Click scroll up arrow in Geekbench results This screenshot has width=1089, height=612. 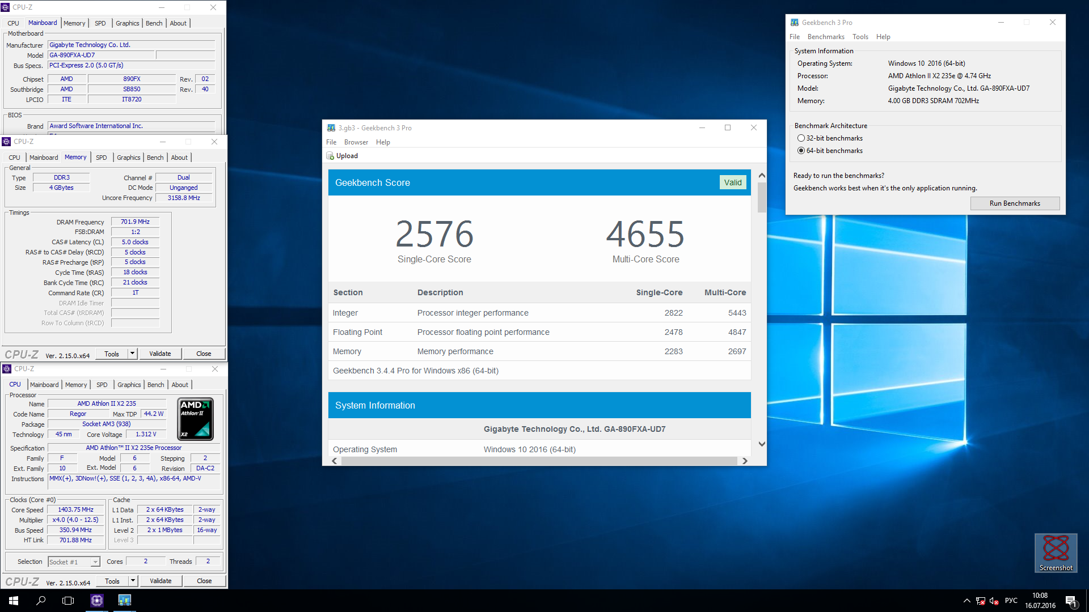762,175
